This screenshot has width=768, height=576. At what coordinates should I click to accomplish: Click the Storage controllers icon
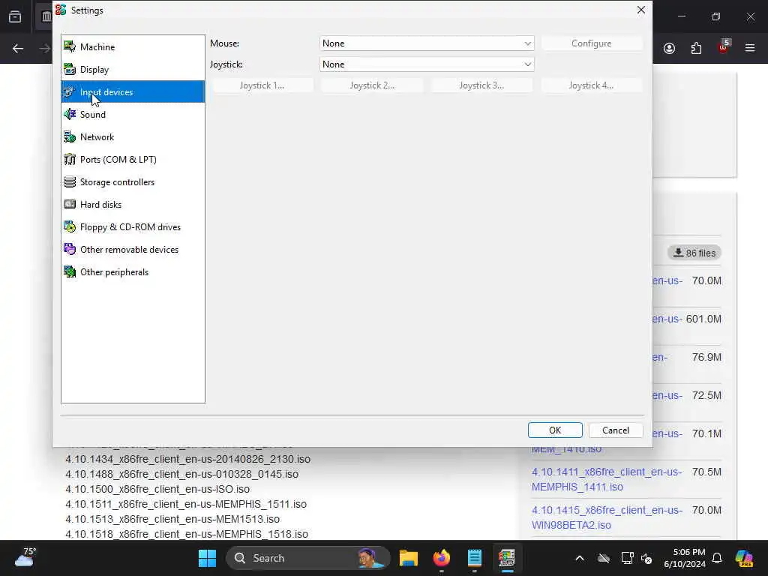(70, 181)
